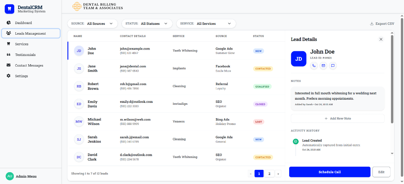Viewport: 404px width, 184px height.
Task: Click the SJ avatar for Sarah Jenkins
Action: (x=79, y=139)
